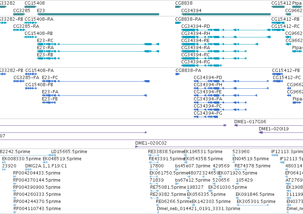This screenshot has height=214, width=303.
Task: Select transcript CG34394-RD
Action: point(195,26)
